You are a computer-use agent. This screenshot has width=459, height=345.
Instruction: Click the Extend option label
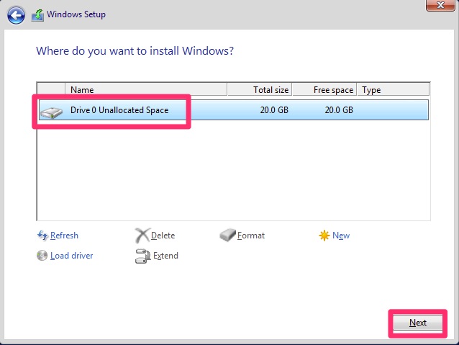tap(165, 256)
